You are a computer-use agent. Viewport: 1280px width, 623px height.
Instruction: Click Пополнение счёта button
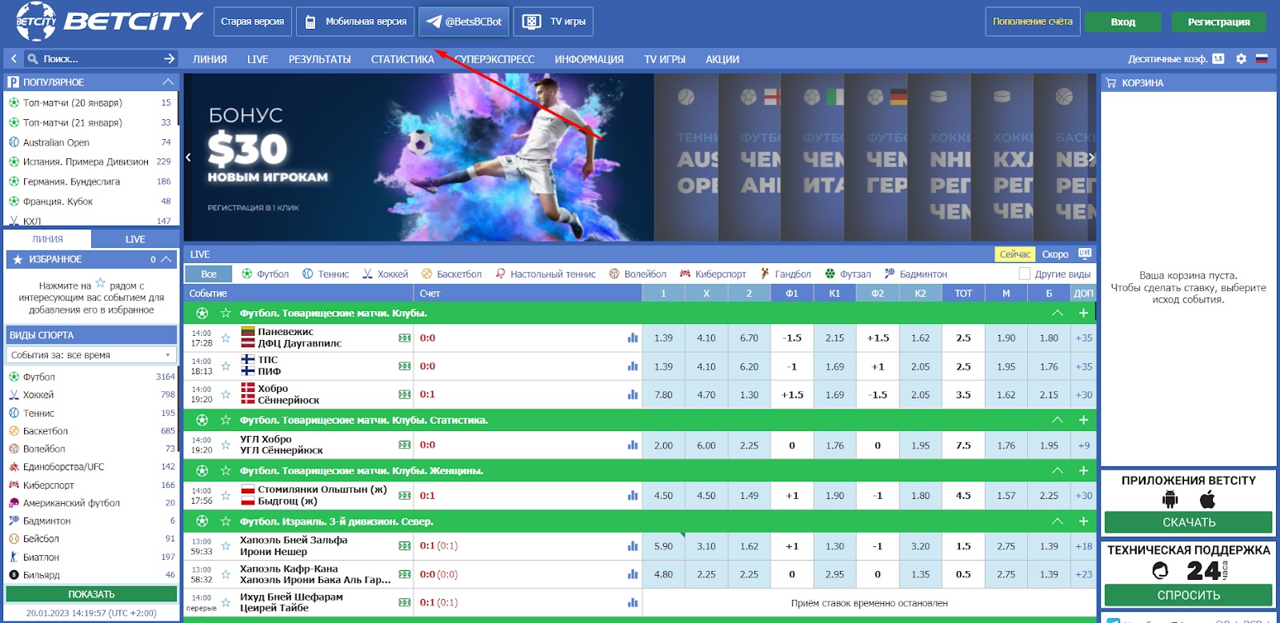pos(1033,22)
